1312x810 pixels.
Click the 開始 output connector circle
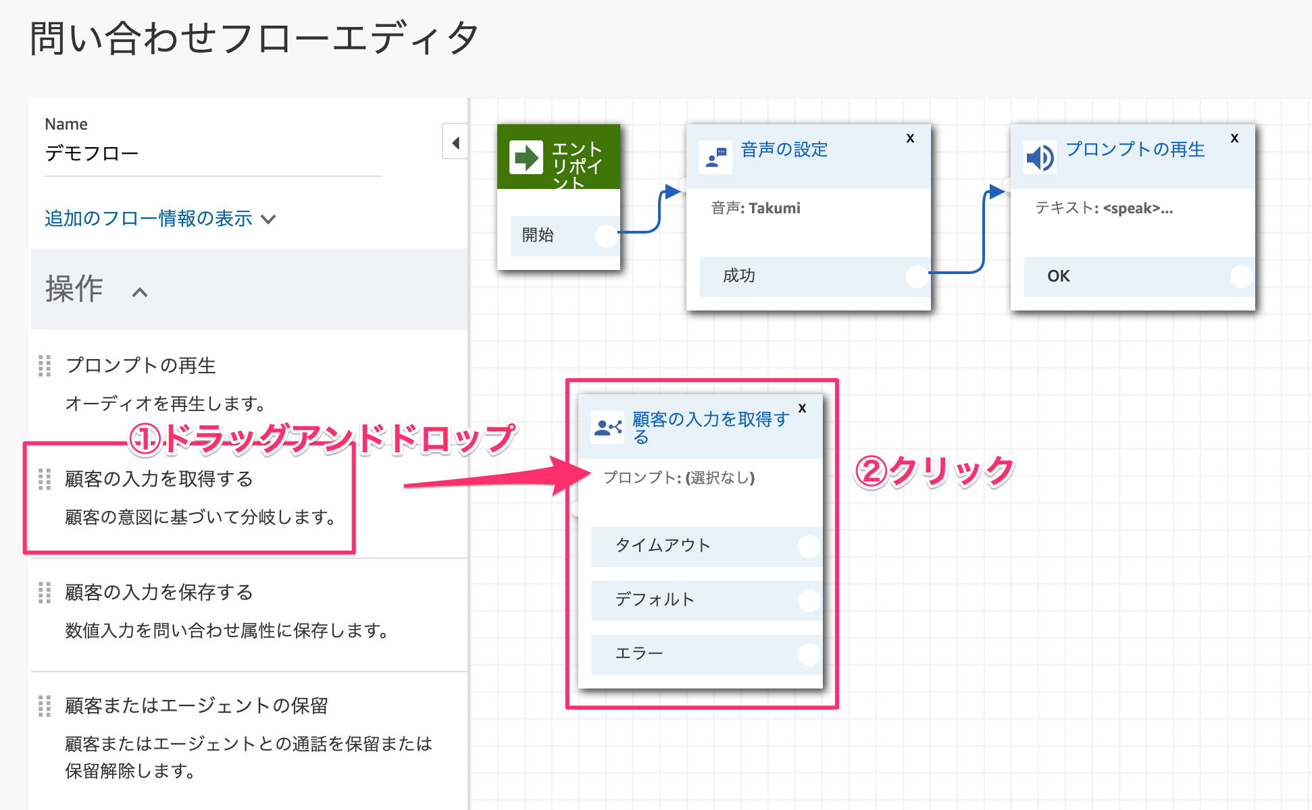pyautogui.click(x=607, y=236)
